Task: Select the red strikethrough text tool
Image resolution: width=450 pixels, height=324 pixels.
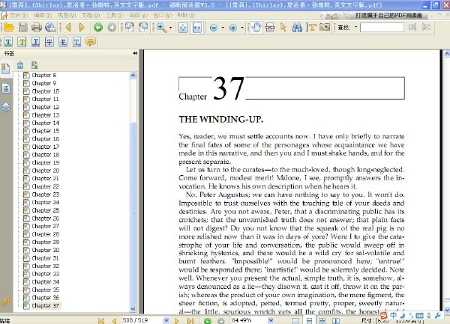Action: point(49,43)
